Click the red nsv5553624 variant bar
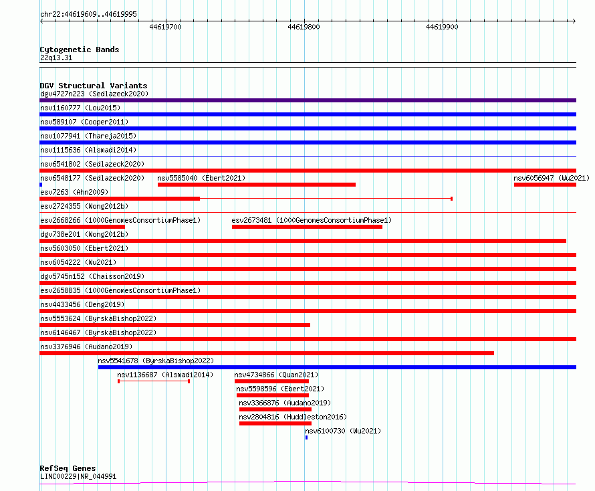 [x=174, y=325]
